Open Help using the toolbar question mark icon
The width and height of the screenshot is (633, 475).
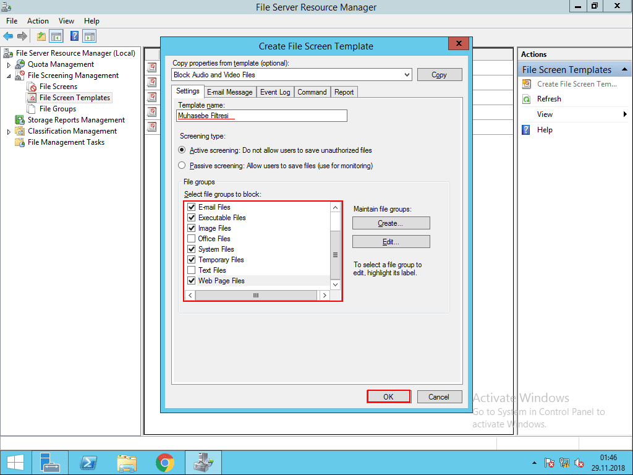74,36
